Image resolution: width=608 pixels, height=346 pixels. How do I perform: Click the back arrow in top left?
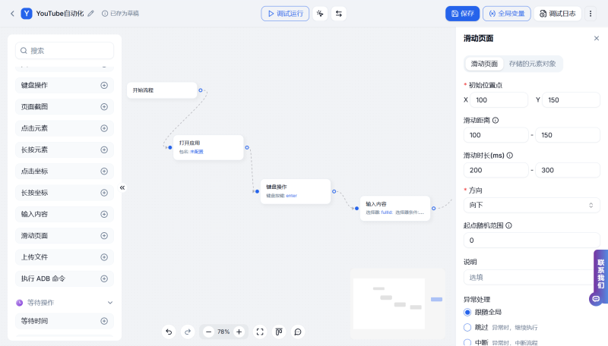tap(12, 14)
